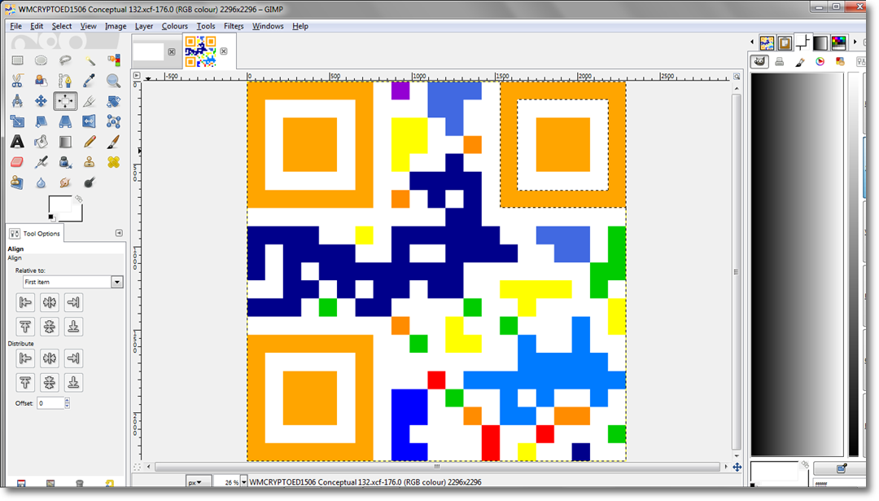The height and width of the screenshot is (501, 879).
Task: Select the Heal tool
Action: click(x=113, y=162)
